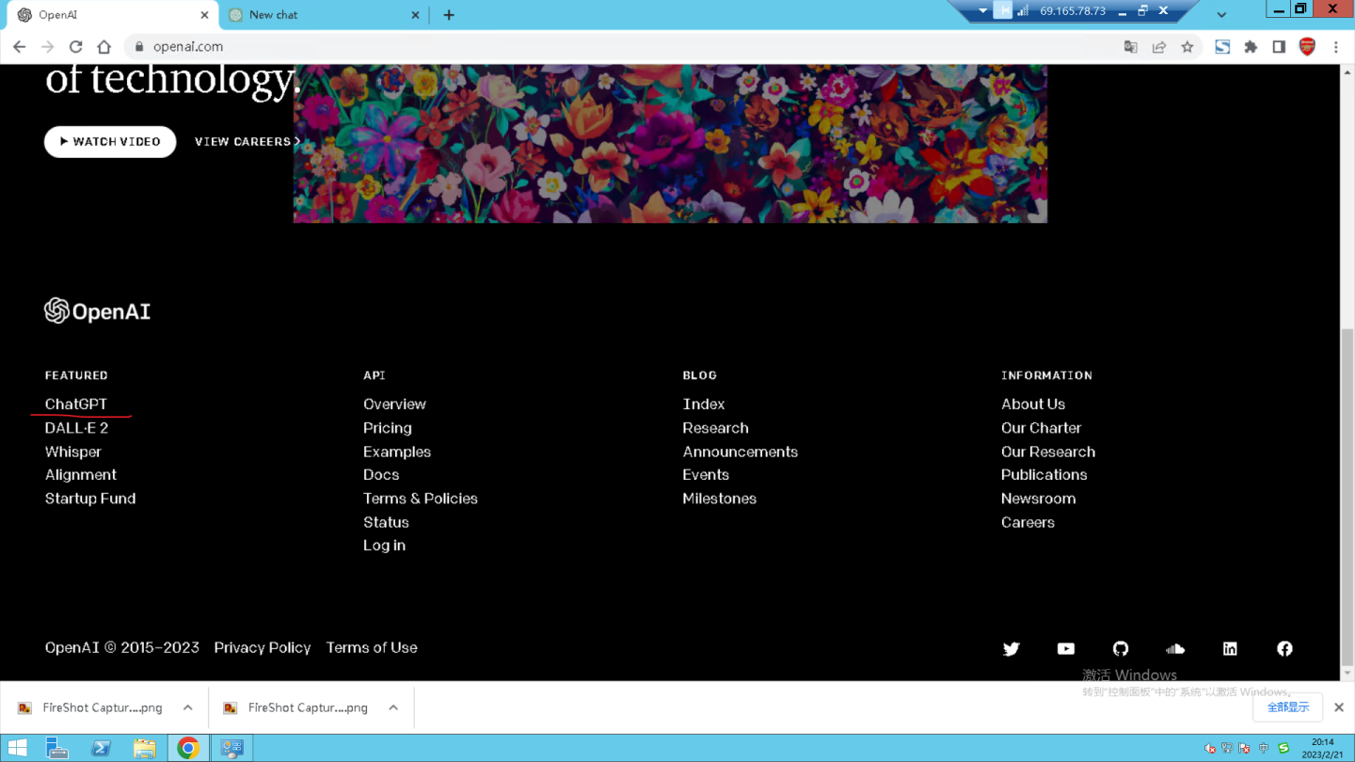Screen dimensions: 1355x762
Task: Open Chrome from the taskbar
Action: 188,748
